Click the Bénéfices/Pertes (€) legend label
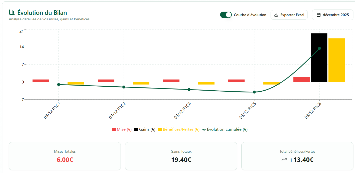The width and height of the screenshot is (355, 173). 181,129
